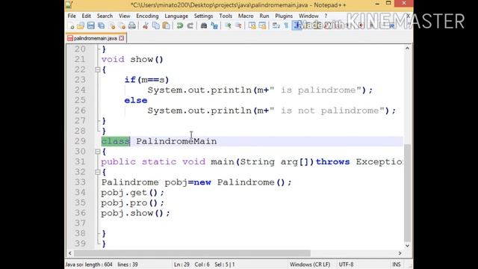Collapse the fold marker on line 22
Image resolution: width=478 pixels, height=269 pixels.
click(x=98, y=69)
